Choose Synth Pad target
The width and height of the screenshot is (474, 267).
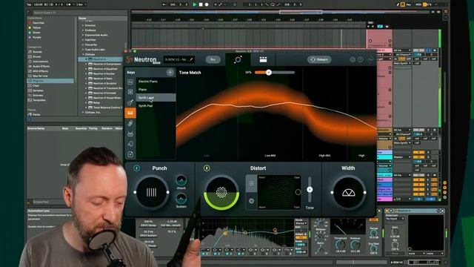pos(156,105)
